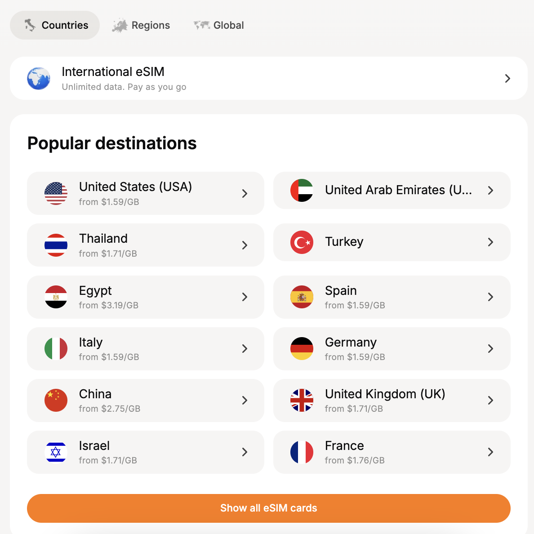534x534 pixels.
Task: Open the France row chevron arrow
Action: 490,452
